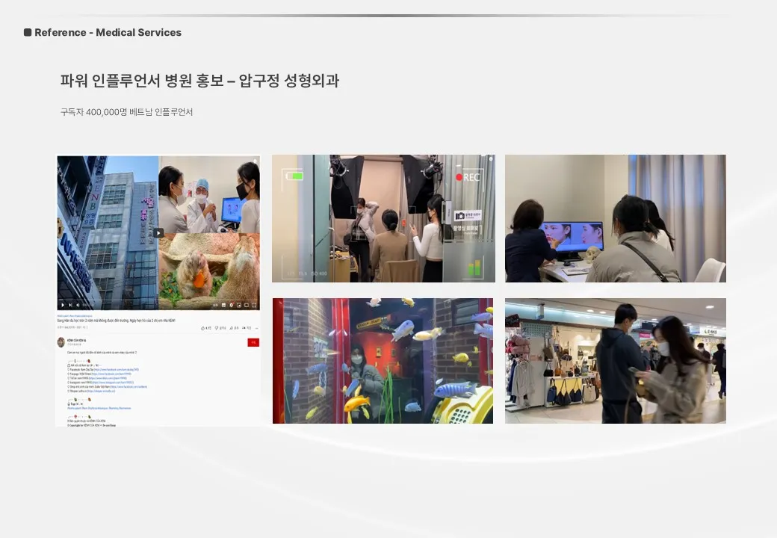This screenshot has width=777, height=538.
Task: Click the video progress bar in the player
Action: [158, 300]
